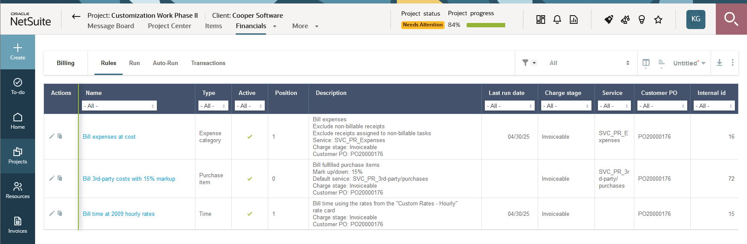Open the Service column filter dropdown
This screenshot has width=747, height=244.
(x=614, y=106)
